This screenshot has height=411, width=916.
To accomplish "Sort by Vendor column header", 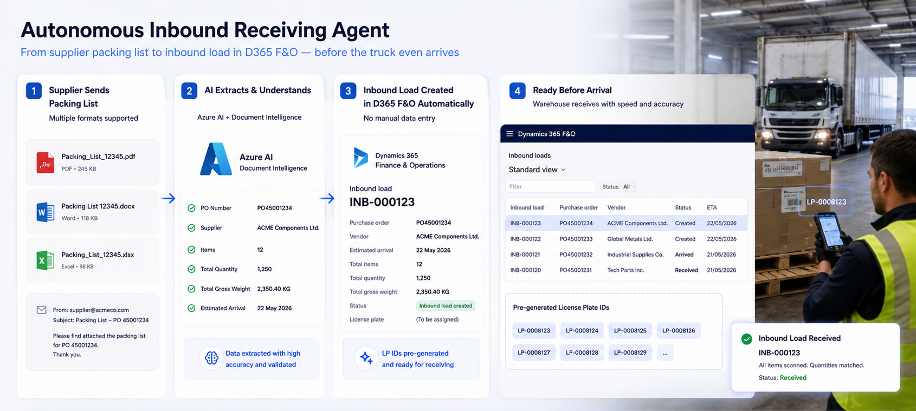I will click(616, 207).
